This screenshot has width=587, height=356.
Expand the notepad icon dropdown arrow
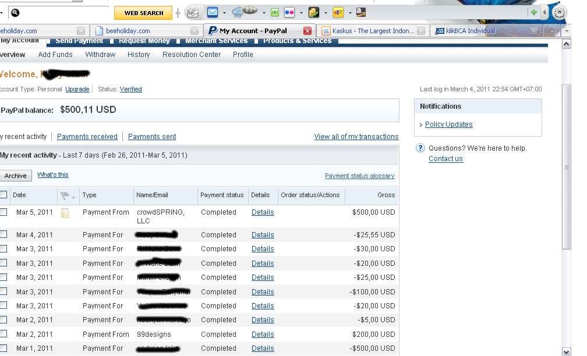326,13
